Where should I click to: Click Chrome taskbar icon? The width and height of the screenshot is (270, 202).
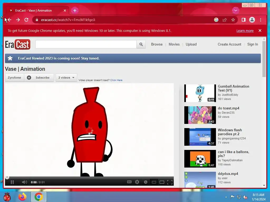click(39, 197)
